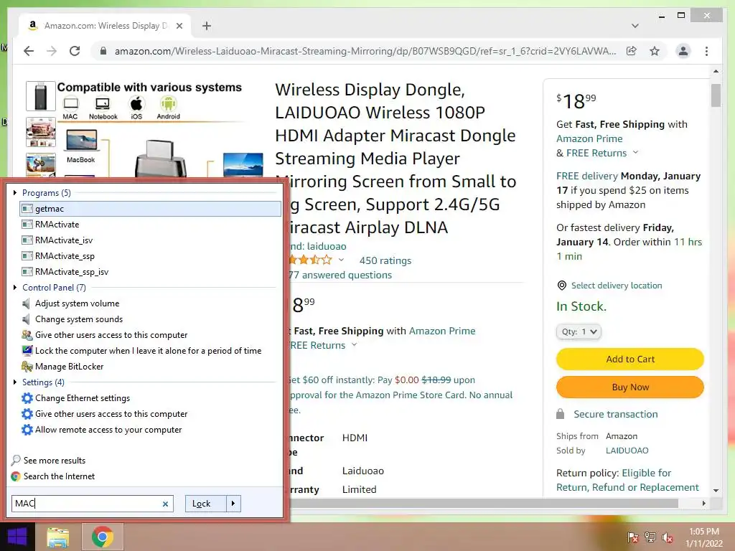
Task: Reload the Amazon page
Action: (75, 51)
